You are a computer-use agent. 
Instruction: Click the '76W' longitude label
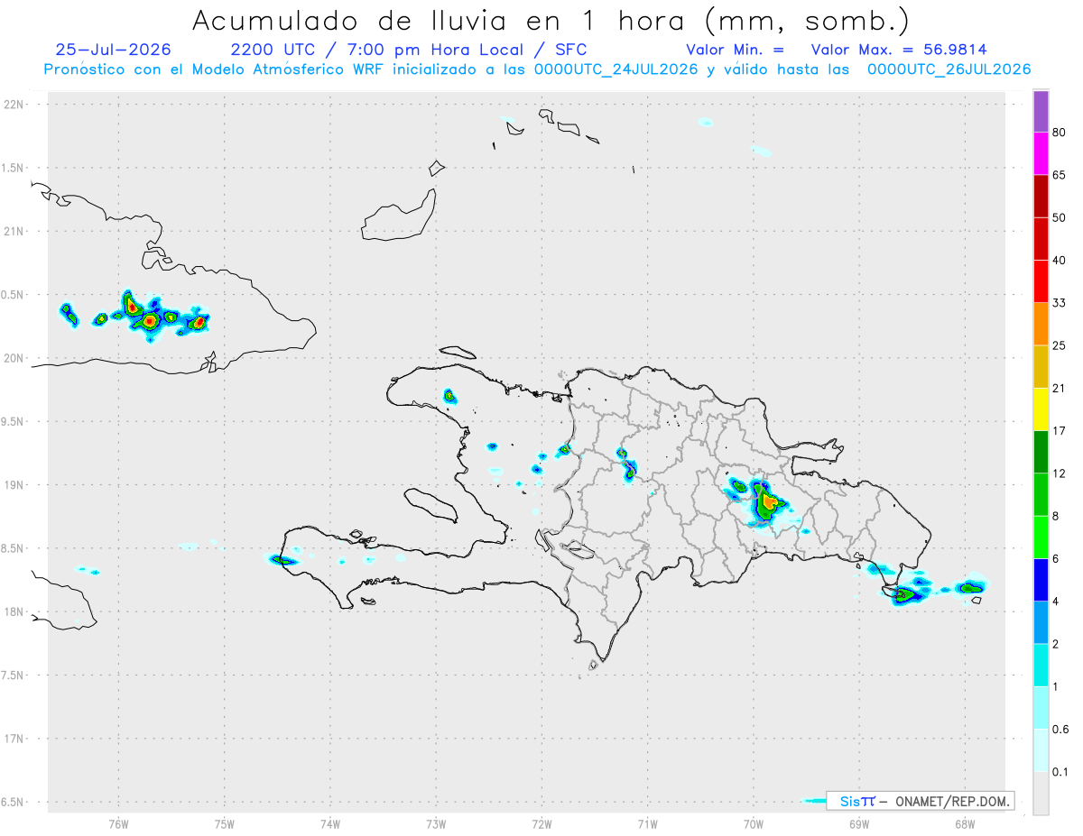coord(118,824)
